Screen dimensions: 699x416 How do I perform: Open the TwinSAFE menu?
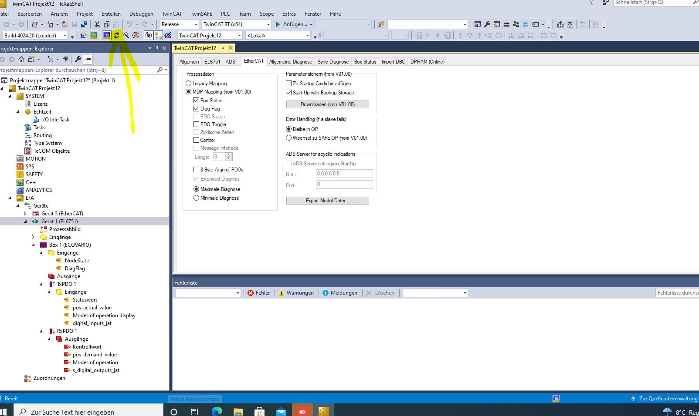[201, 14]
